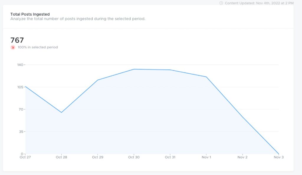This screenshot has height=175, width=302.
Task: Select the Oct 28 low point on the chart
Action: 61,112
